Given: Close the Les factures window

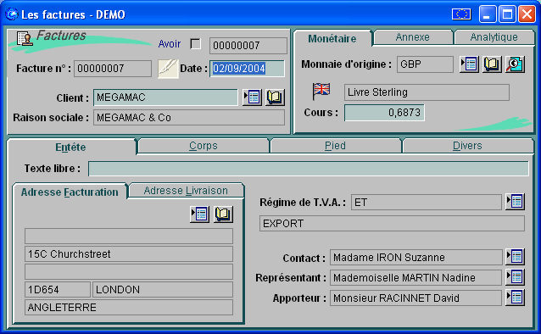Looking at the screenshot, I should tap(527, 14).
